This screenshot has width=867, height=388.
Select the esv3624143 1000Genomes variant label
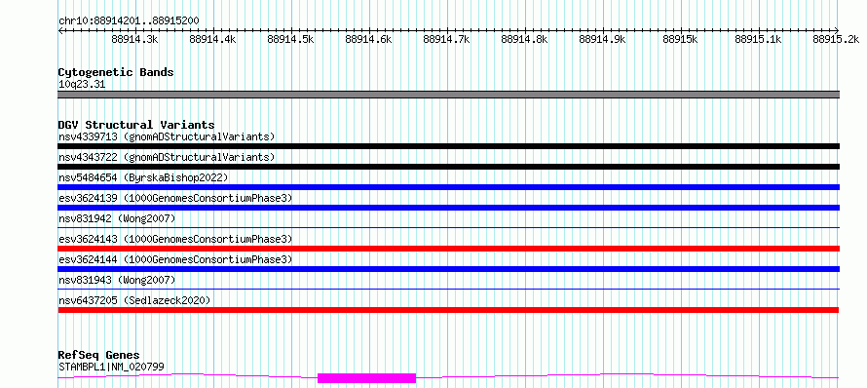click(175, 239)
